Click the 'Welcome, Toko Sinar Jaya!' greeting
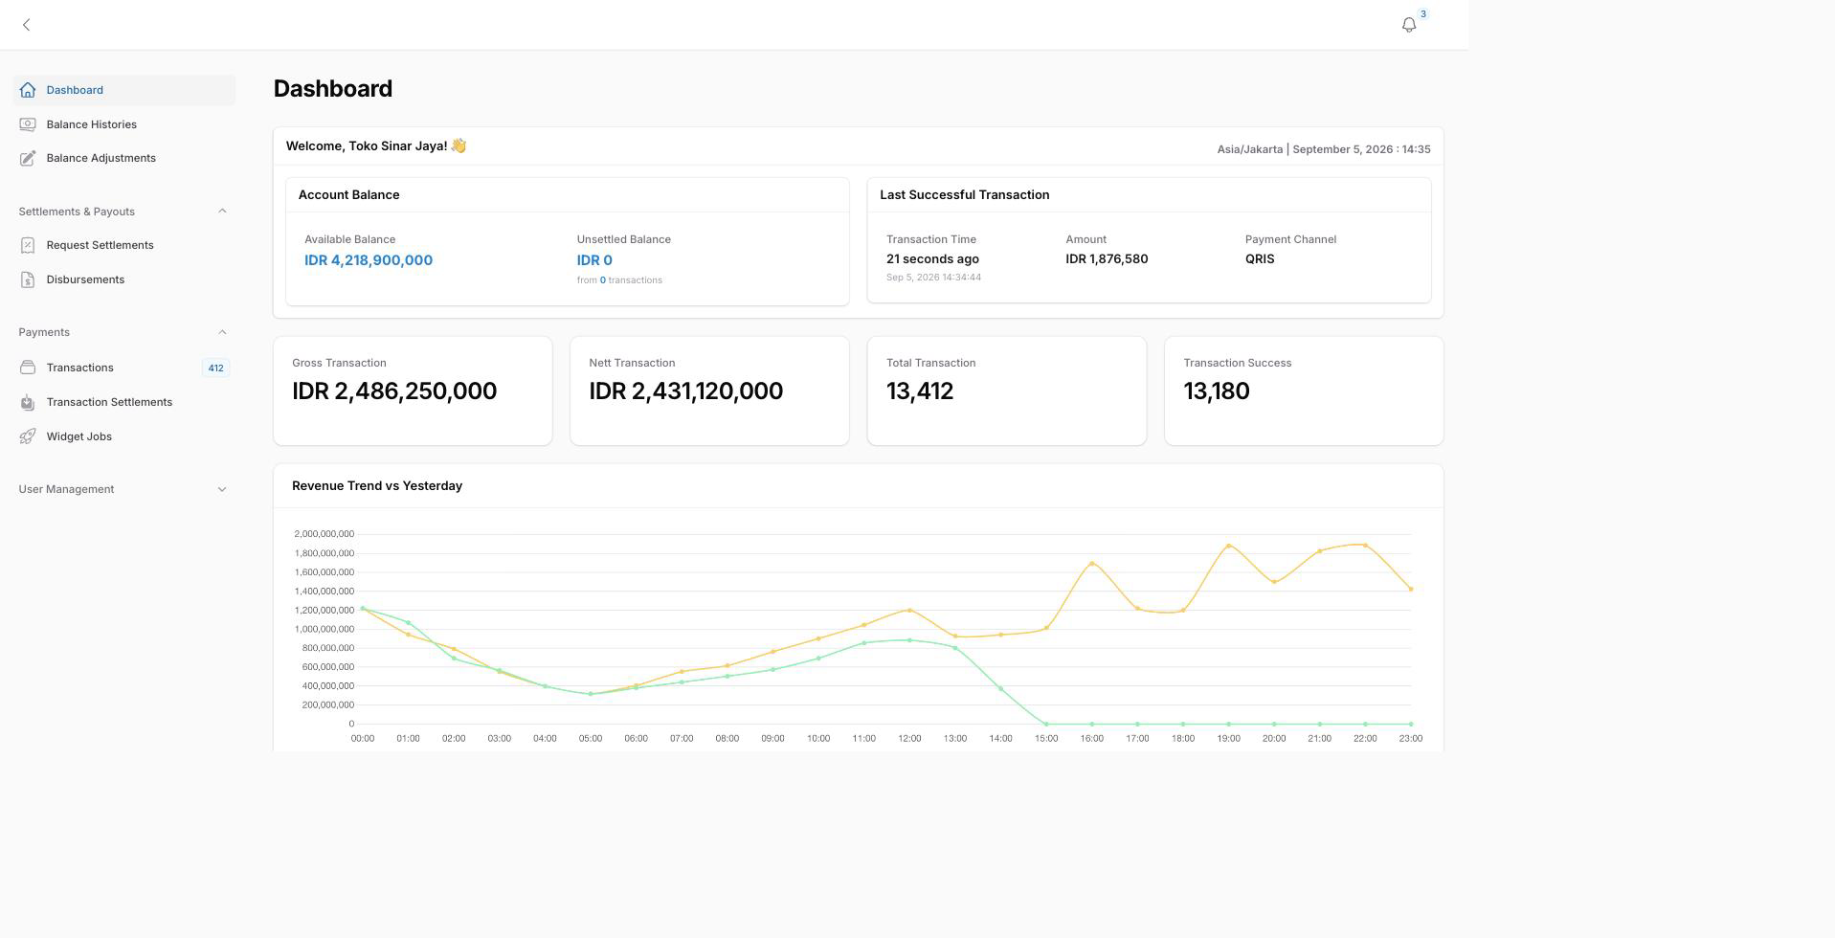This screenshot has width=1835, height=938. click(x=367, y=146)
